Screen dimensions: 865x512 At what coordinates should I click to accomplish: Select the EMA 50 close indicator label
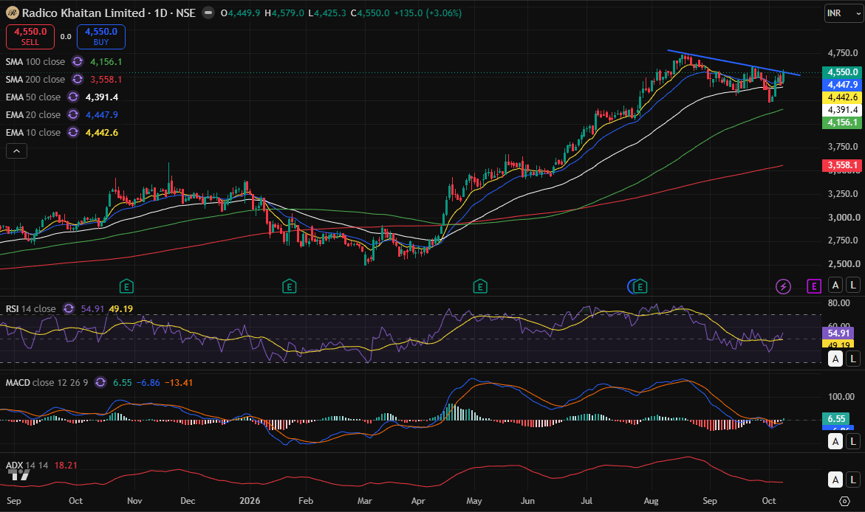(33, 97)
